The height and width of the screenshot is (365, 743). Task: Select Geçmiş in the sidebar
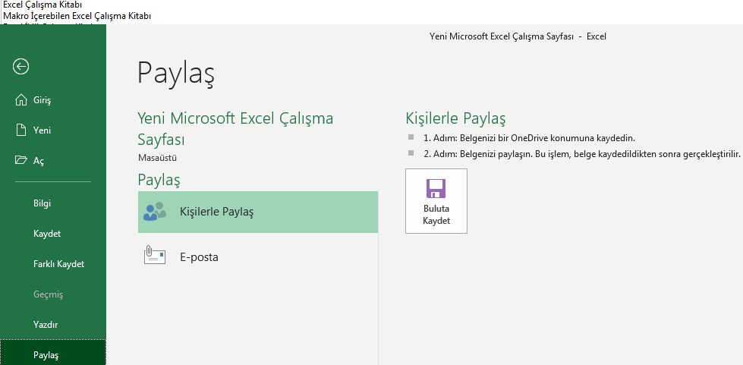53,294
